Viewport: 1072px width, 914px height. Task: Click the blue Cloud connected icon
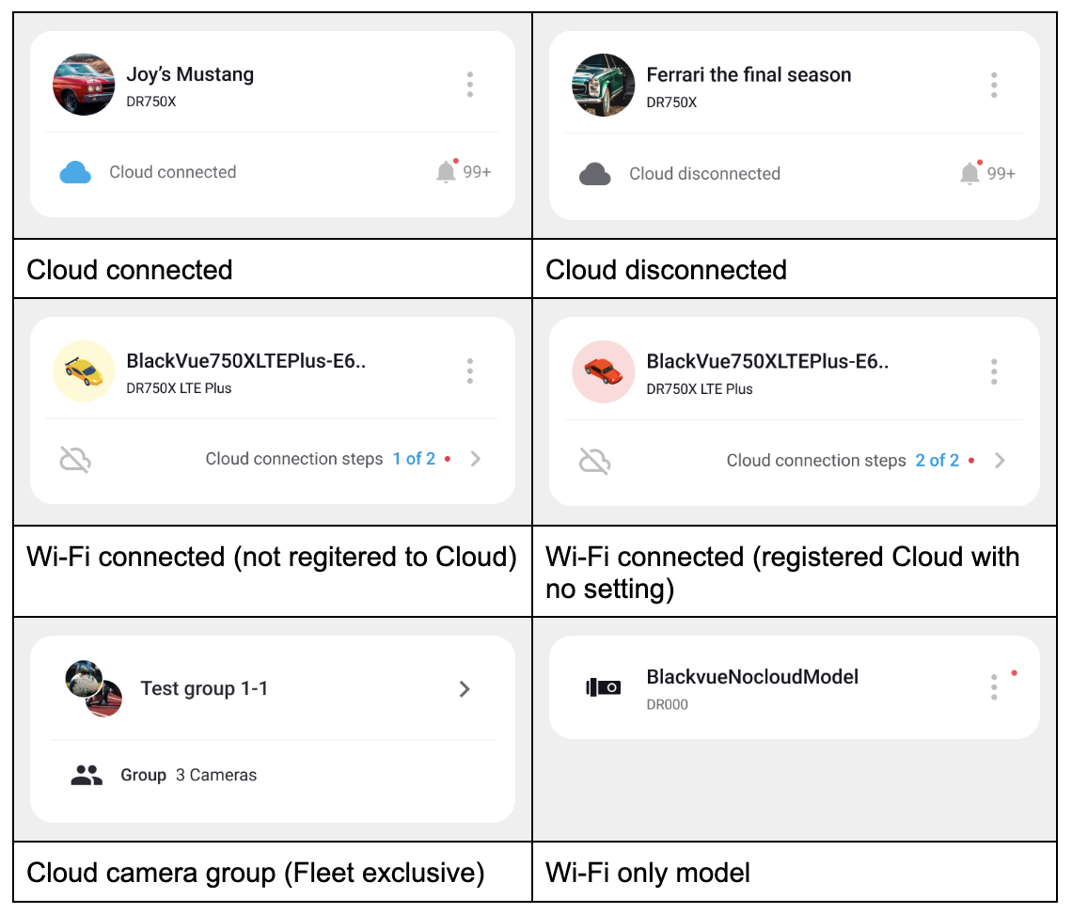coord(75,173)
